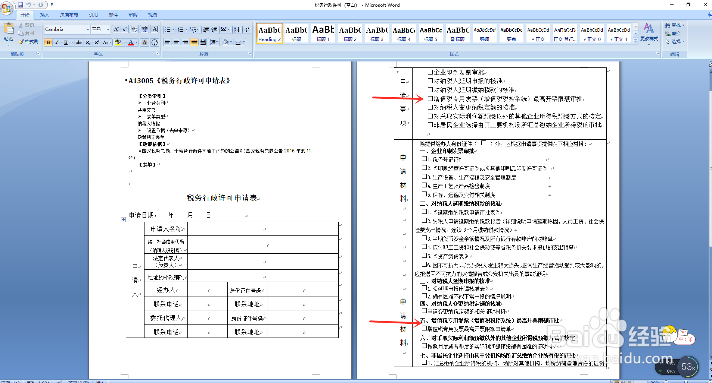The image size is (712, 383).
Task: Open the 页面布局 ribbon tab
Action: (x=69, y=15)
